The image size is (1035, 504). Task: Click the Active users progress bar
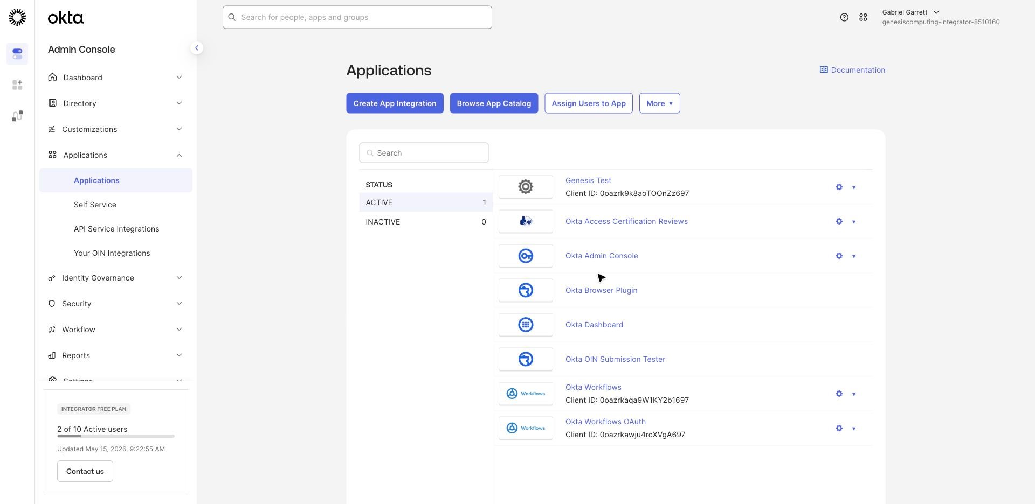point(116,436)
